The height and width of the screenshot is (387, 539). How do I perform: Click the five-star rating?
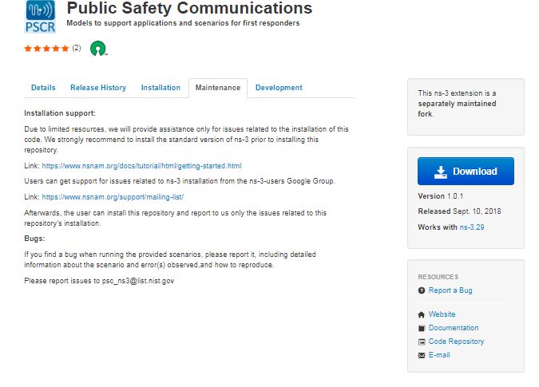coord(46,49)
